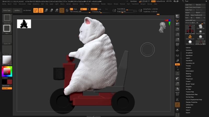Image resolution: width=209 pixels, height=117 pixels.
Task: Click the Make PolyMesh3D button
Action: (x=198, y=15)
